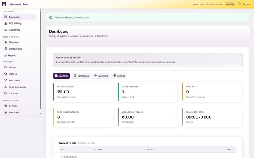The height and width of the screenshot is (158, 254).
Task: Click the SESSIONS column header
Action: [x=149, y=149]
